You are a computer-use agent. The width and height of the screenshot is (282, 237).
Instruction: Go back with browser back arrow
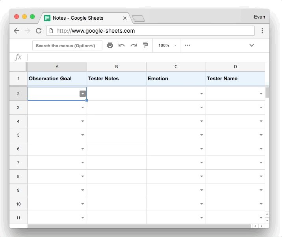pos(17,31)
